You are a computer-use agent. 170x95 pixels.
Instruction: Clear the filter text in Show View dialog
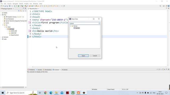[x=99, y=23]
